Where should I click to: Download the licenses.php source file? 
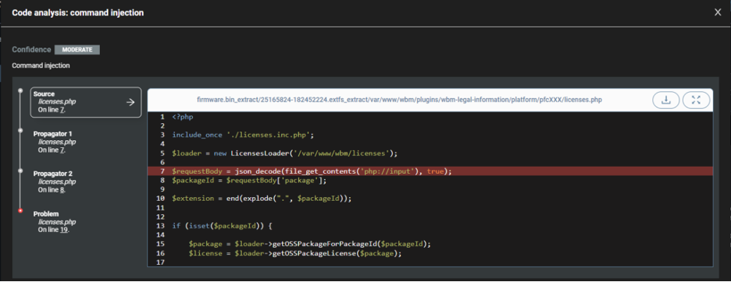click(x=665, y=100)
